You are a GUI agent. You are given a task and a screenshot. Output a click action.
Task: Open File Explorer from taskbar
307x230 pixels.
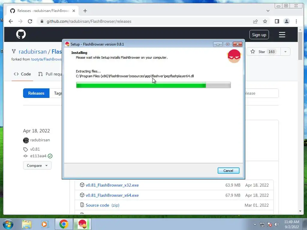pyautogui.click(x=27, y=224)
